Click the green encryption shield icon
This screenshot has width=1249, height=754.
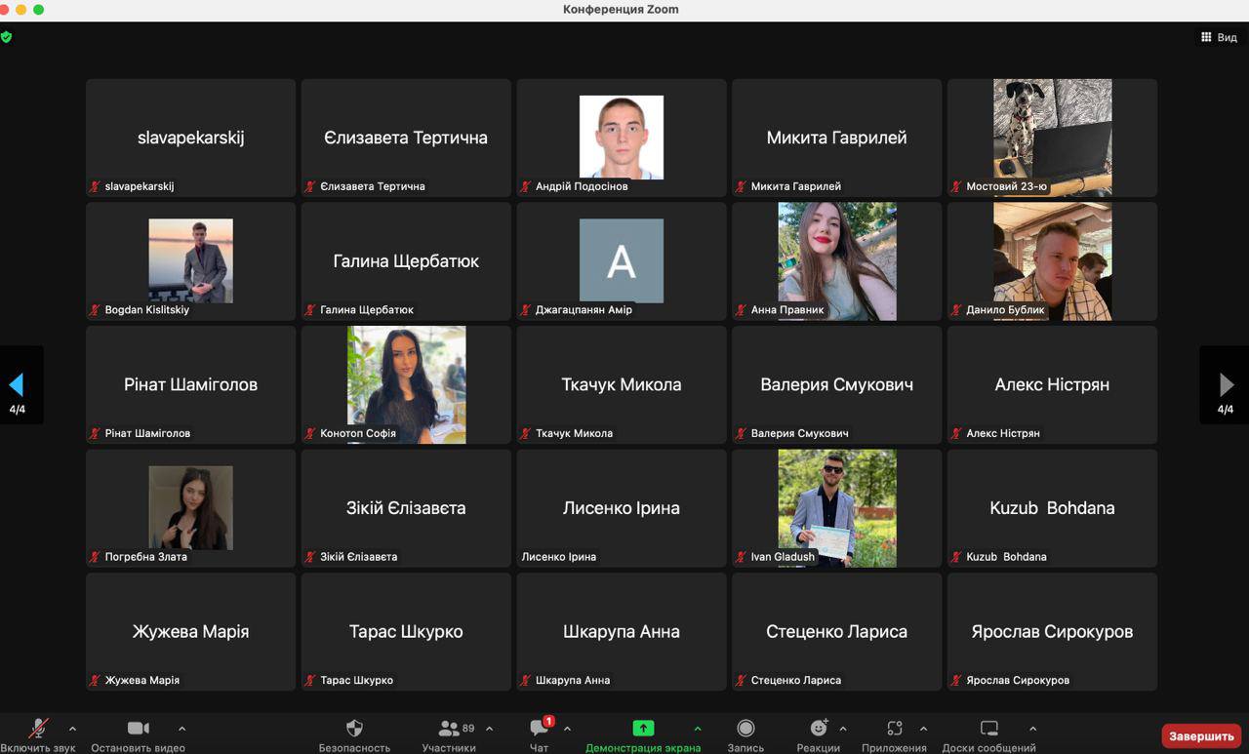[7, 37]
